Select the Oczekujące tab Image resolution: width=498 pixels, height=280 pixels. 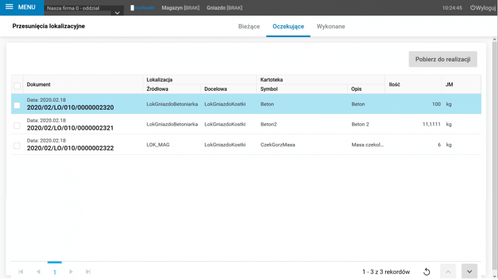point(289,27)
